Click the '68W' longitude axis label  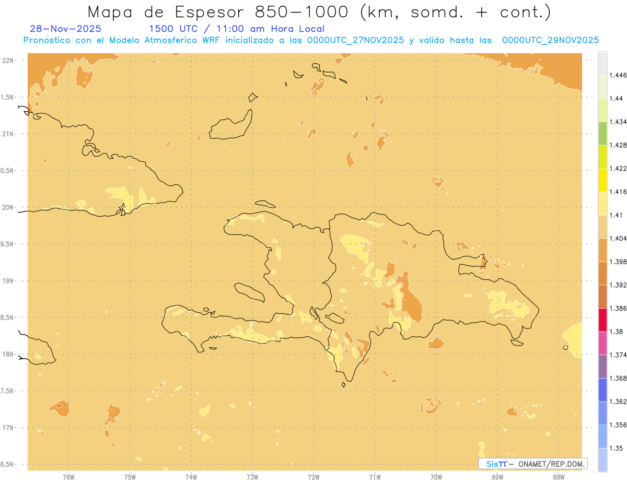[559, 477]
